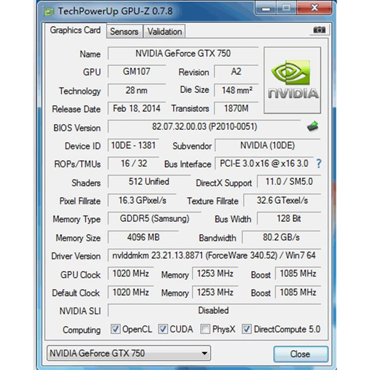Click the Die Size field 148 mm²
Screen dimensions: 370x370
point(236,90)
